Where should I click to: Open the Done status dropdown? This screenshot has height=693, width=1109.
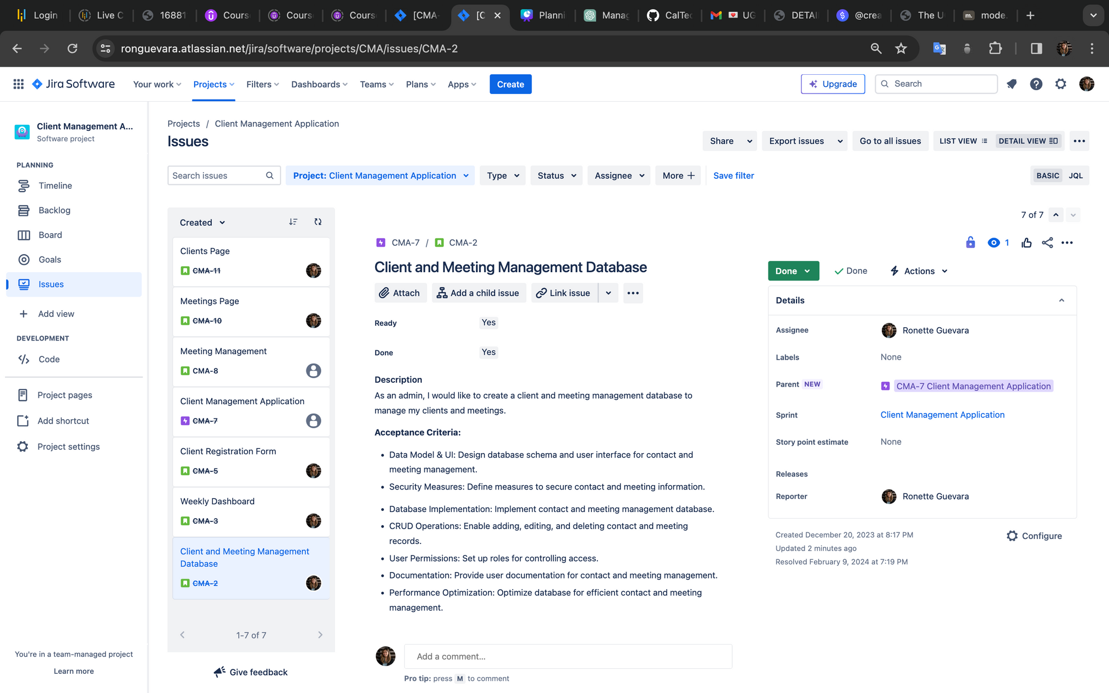coord(793,271)
